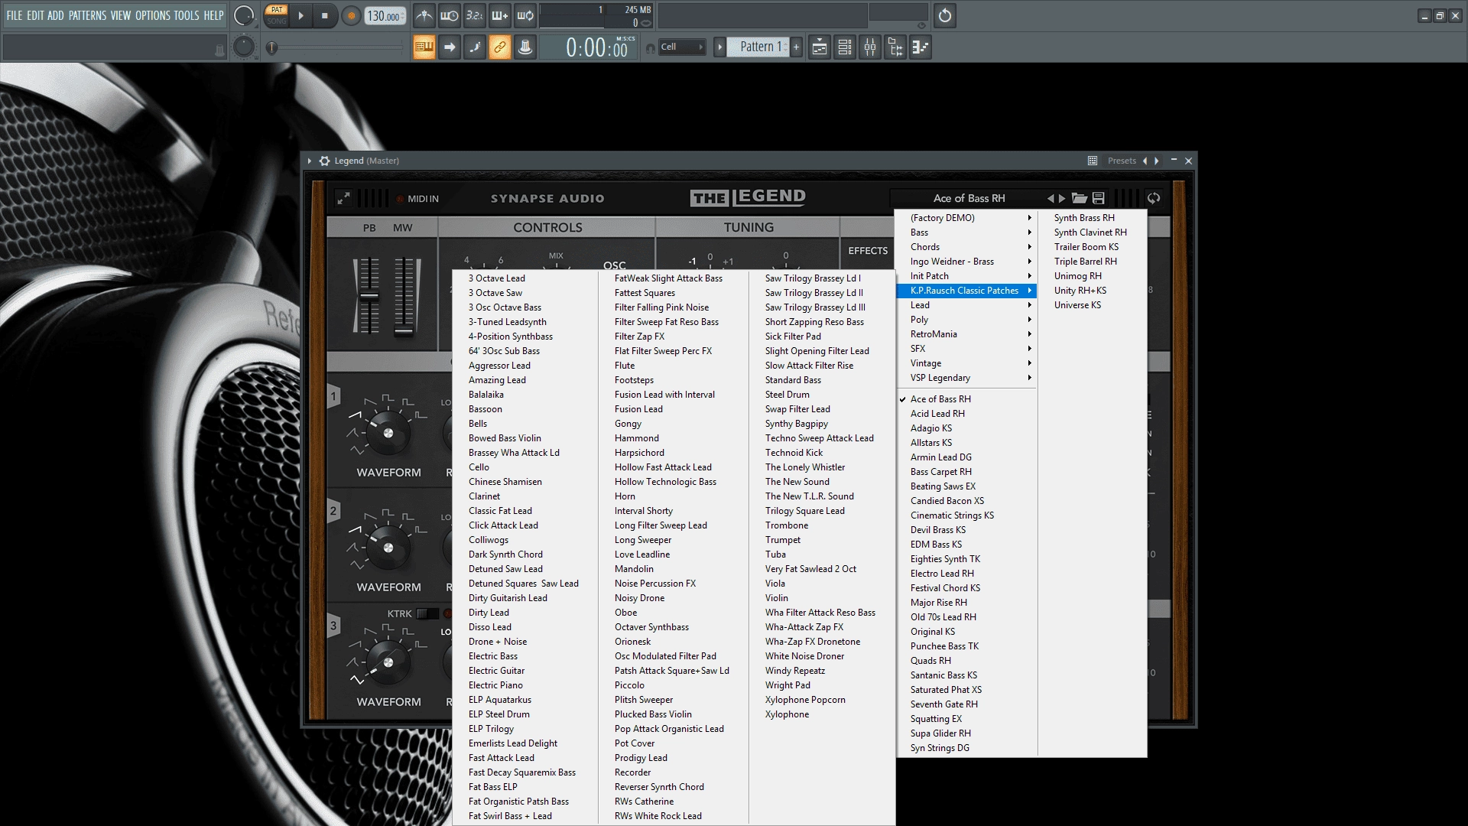Viewport: 1468px width, 826px height.
Task: Click the MW mod wheel slider
Action: (x=404, y=295)
